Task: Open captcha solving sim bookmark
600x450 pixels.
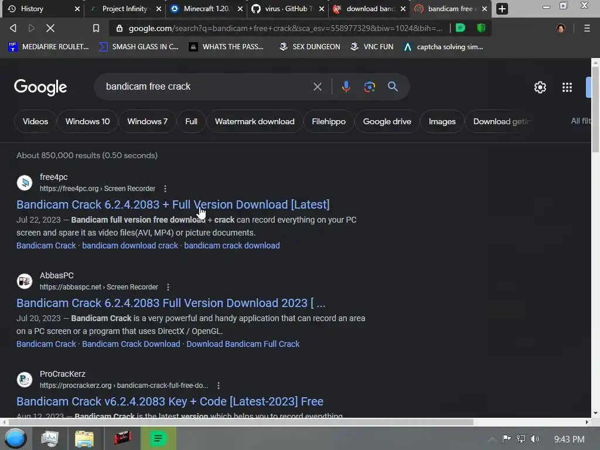Action: [443, 47]
